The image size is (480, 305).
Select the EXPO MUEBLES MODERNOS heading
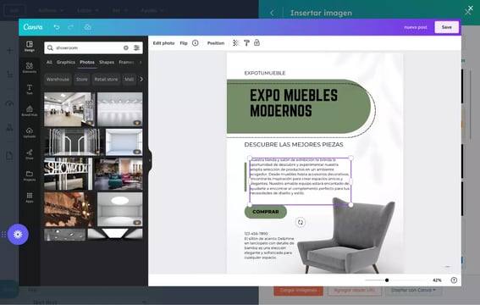click(294, 103)
